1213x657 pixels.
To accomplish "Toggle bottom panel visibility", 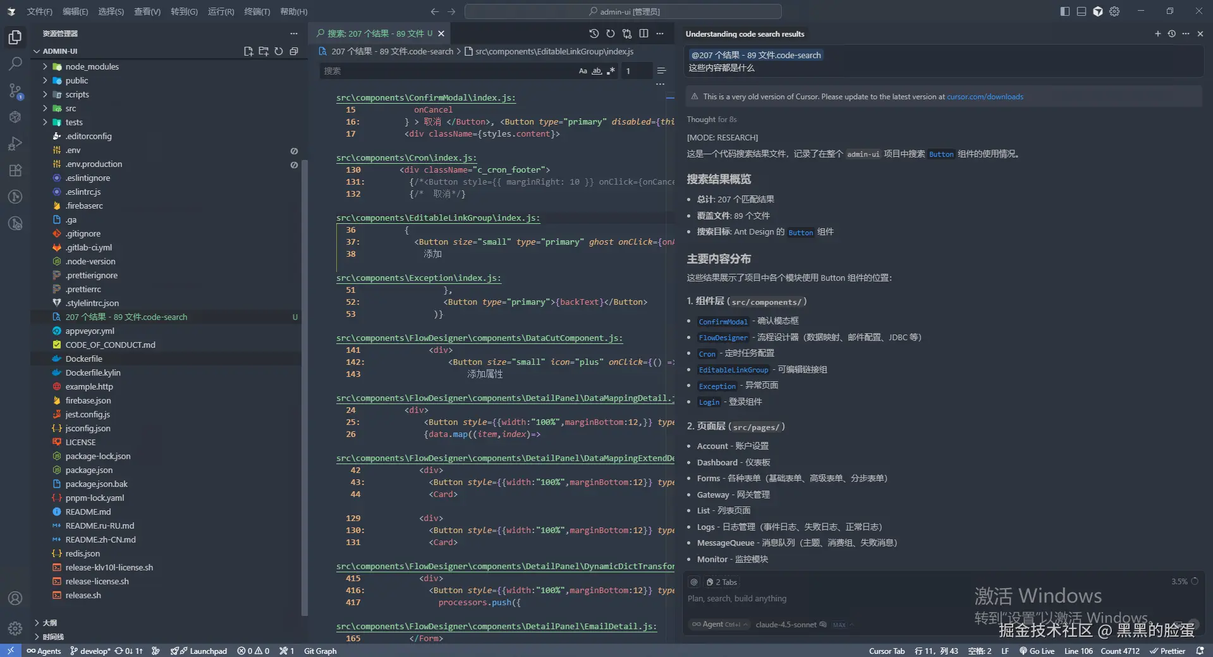I will pos(1082,11).
